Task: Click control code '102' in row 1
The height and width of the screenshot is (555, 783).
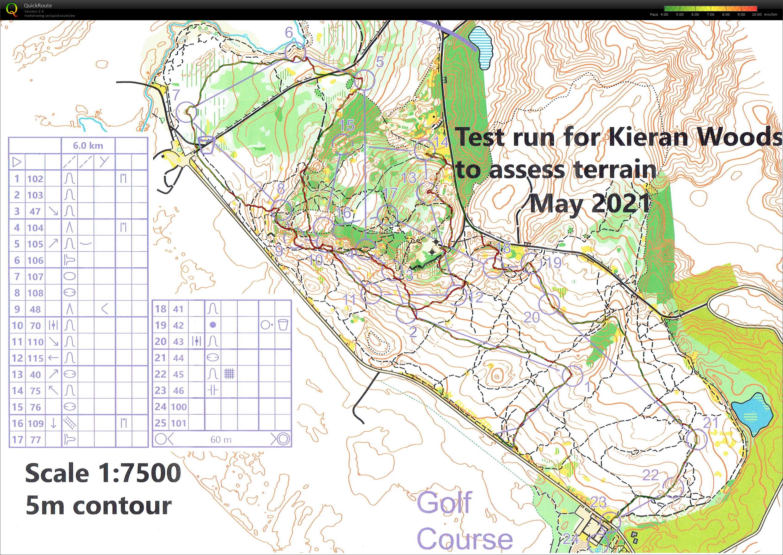Action: tap(35, 178)
